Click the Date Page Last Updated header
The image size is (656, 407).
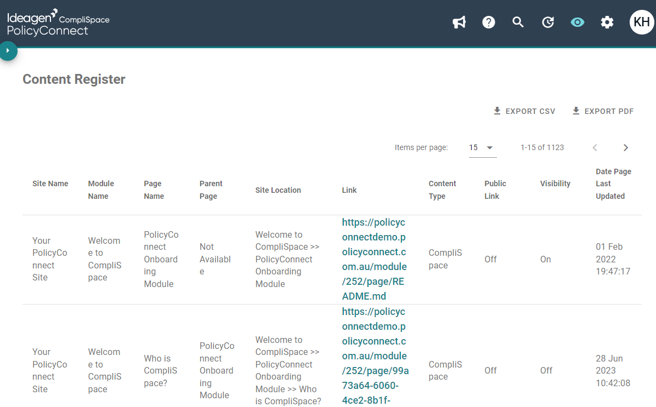[x=613, y=184]
